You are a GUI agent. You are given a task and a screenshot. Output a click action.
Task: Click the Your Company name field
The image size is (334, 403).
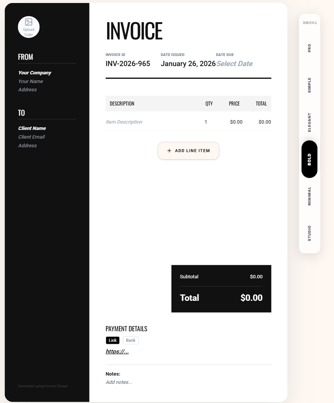tap(35, 73)
